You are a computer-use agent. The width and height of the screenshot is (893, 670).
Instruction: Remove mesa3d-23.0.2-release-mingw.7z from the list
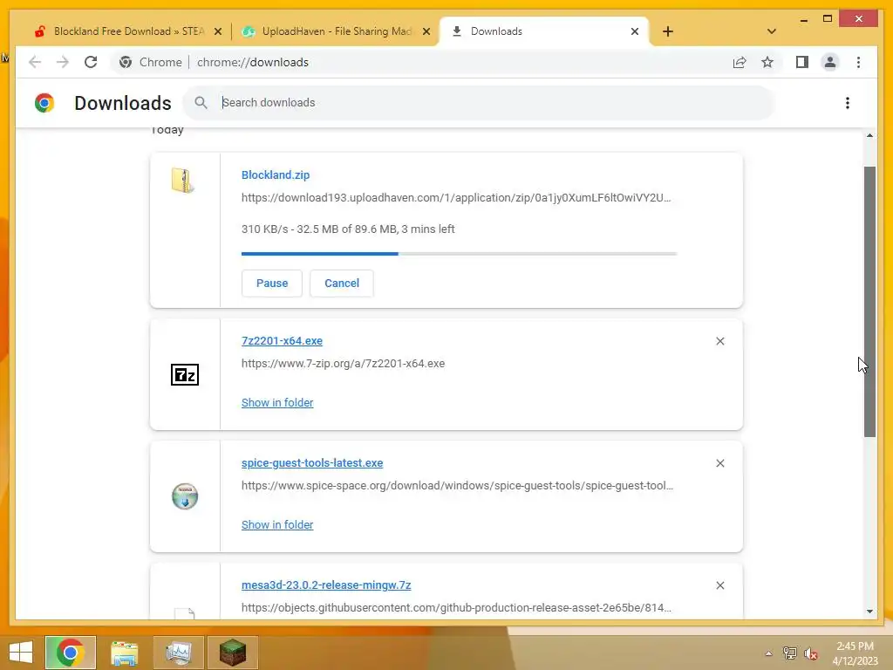719,585
